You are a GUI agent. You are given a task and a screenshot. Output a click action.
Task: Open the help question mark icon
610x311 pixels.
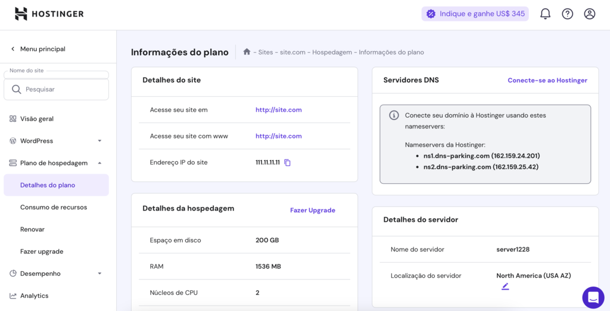click(568, 14)
